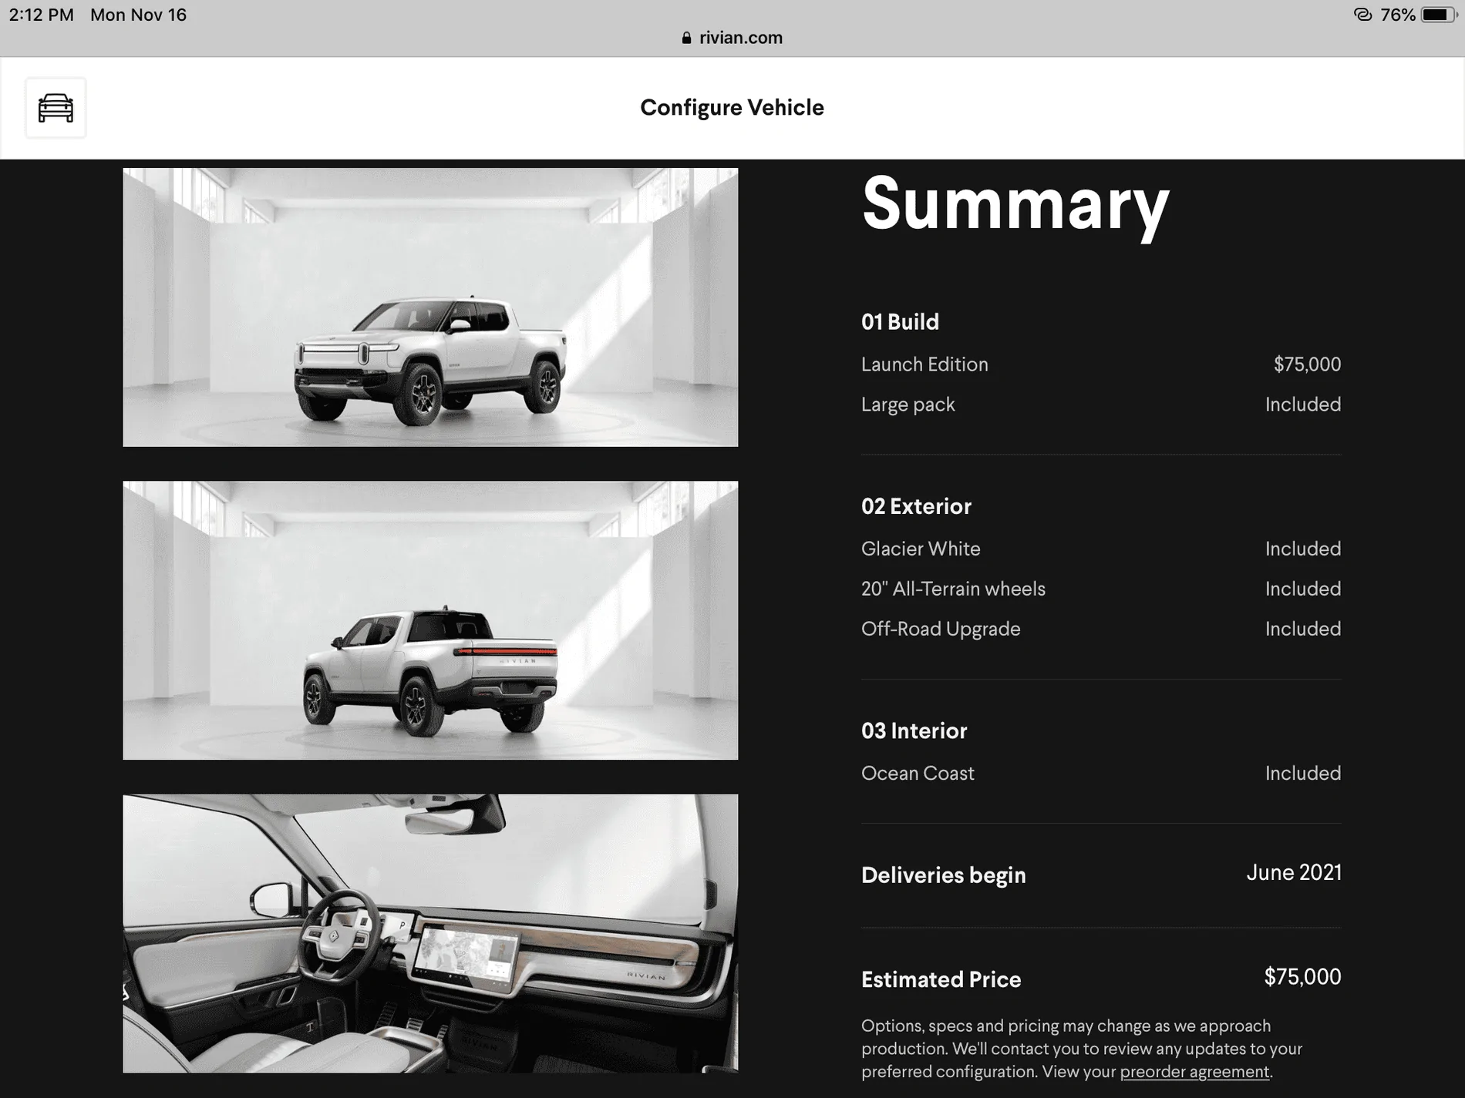Viewport: 1465px width, 1098px height.
Task: Select the options and pricing disclaimer text
Action: pyautogui.click(x=1082, y=1049)
